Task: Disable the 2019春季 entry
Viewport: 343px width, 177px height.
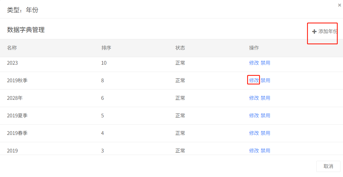Action: coord(265,133)
